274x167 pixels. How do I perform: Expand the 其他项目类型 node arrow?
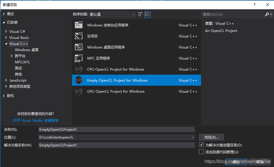click(x=6, y=86)
